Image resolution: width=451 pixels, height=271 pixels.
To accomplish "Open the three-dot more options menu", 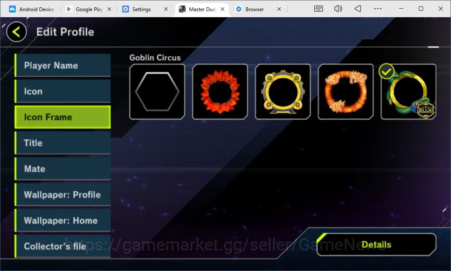I will click(378, 9).
